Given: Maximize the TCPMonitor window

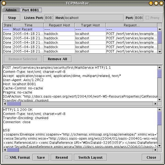Looking at the screenshot, I should click(156, 3).
